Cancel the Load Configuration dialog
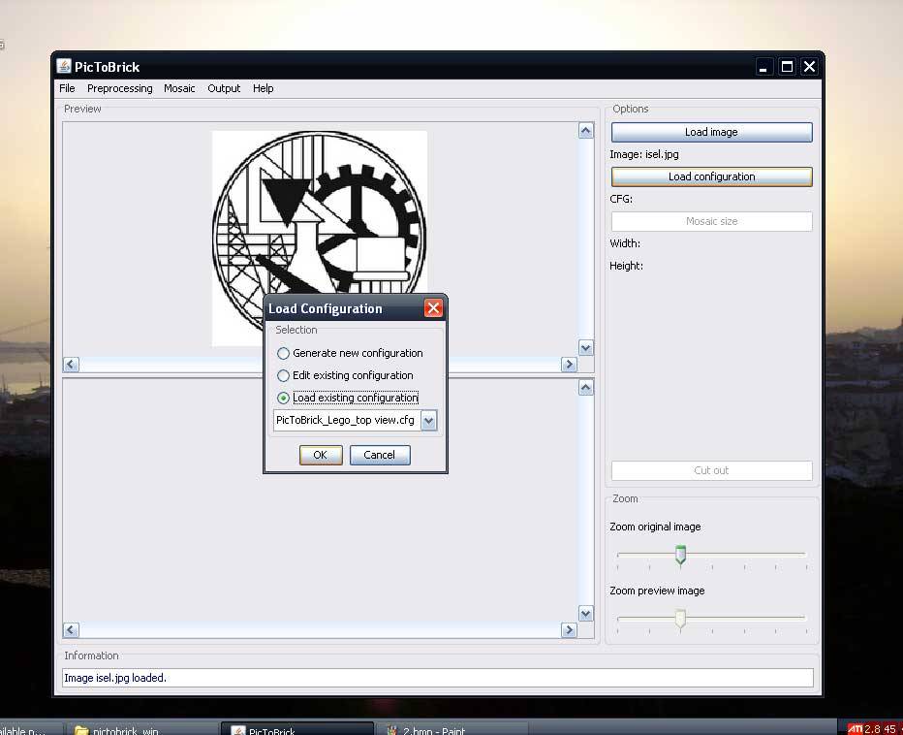 [x=379, y=455]
